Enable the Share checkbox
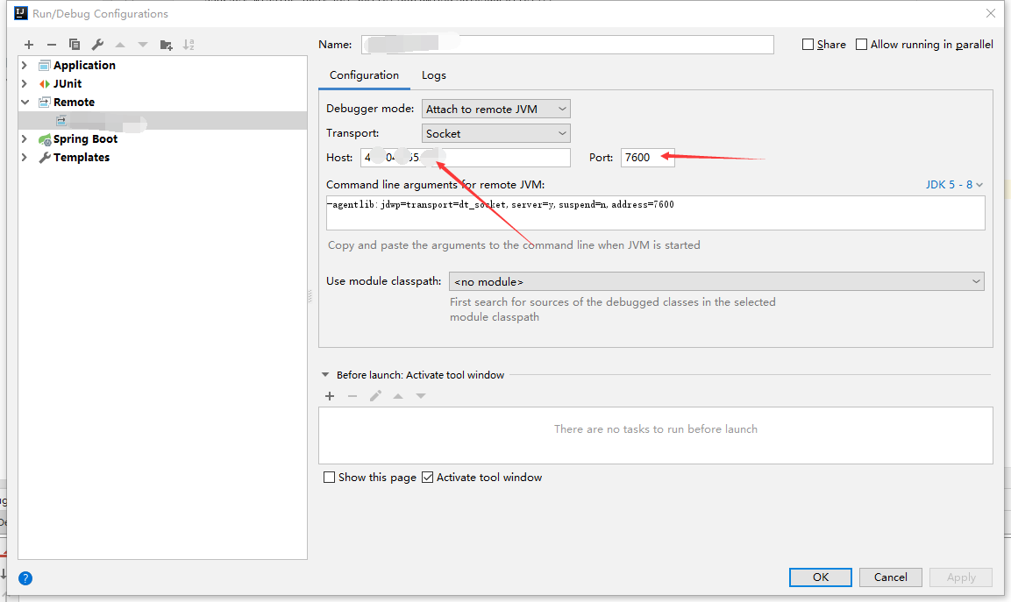 (808, 45)
